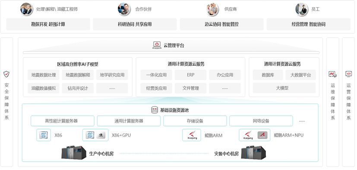357x170 pixels.
Task: Click the 云管理平台 title text
Action: pyautogui.click(x=174, y=45)
